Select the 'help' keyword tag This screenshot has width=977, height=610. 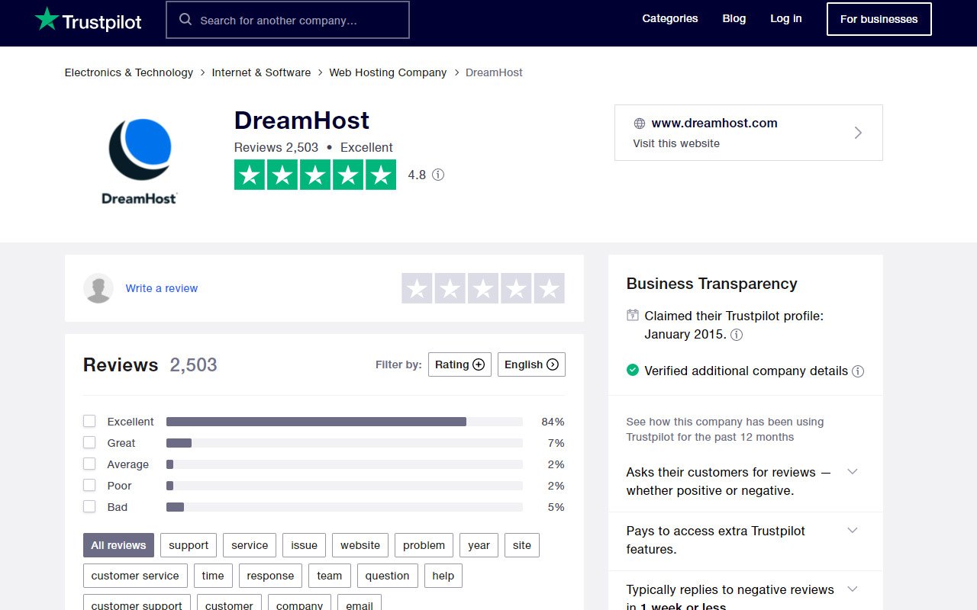pyautogui.click(x=443, y=576)
